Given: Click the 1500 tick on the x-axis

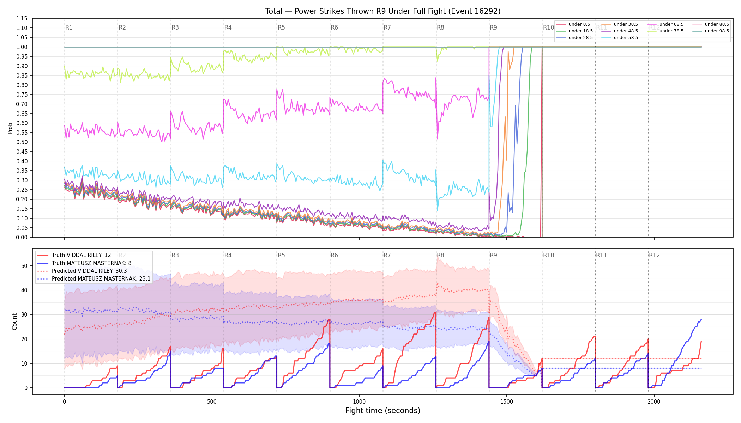Looking at the screenshot, I should (x=507, y=401).
